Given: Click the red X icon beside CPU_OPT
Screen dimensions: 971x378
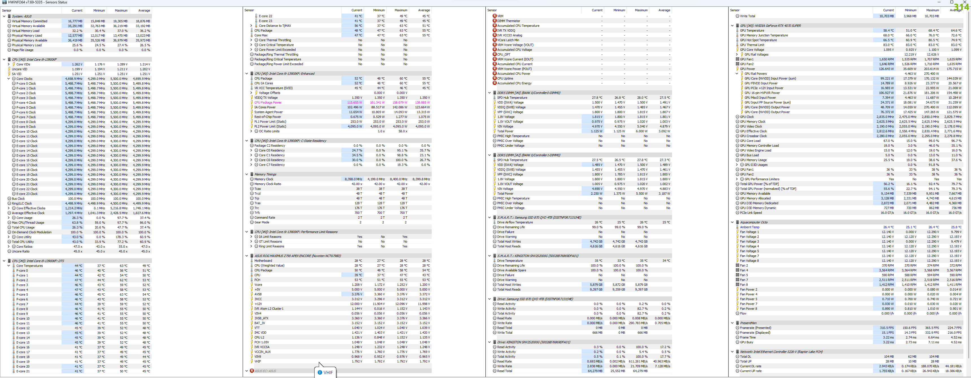Looking at the screenshot, I should (x=495, y=55).
